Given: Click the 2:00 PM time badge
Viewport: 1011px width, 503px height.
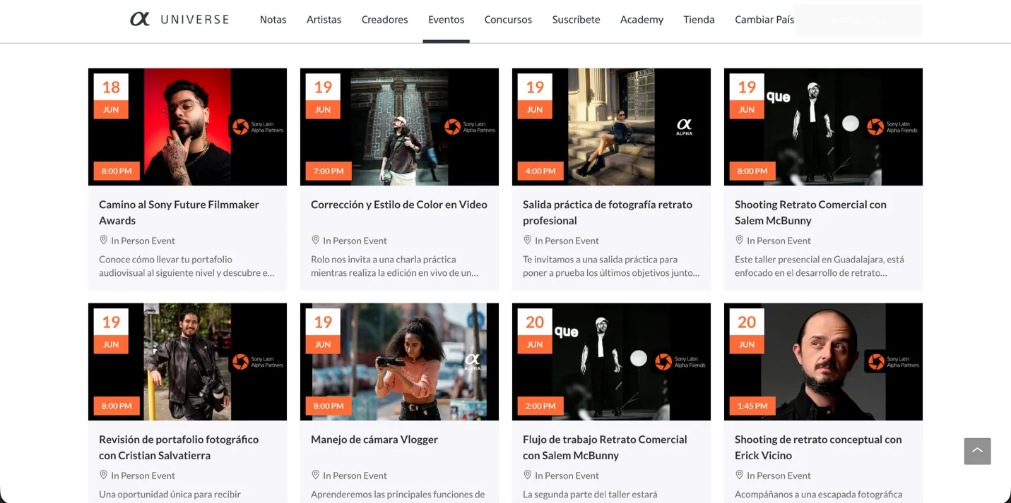Looking at the screenshot, I should (x=540, y=406).
